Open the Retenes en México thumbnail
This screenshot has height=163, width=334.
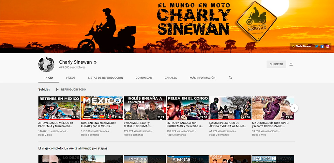pos(59,108)
